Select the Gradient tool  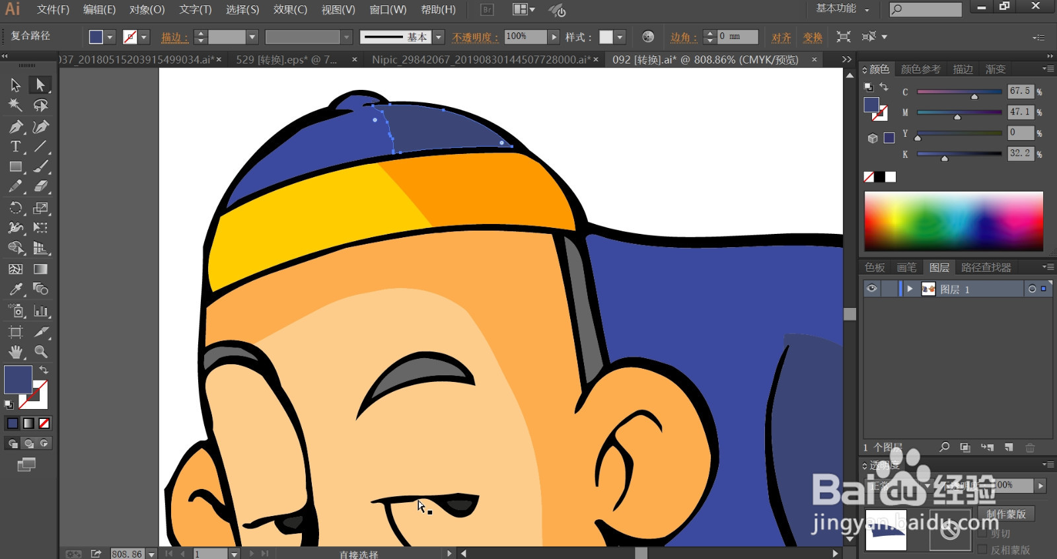pyautogui.click(x=40, y=269)
